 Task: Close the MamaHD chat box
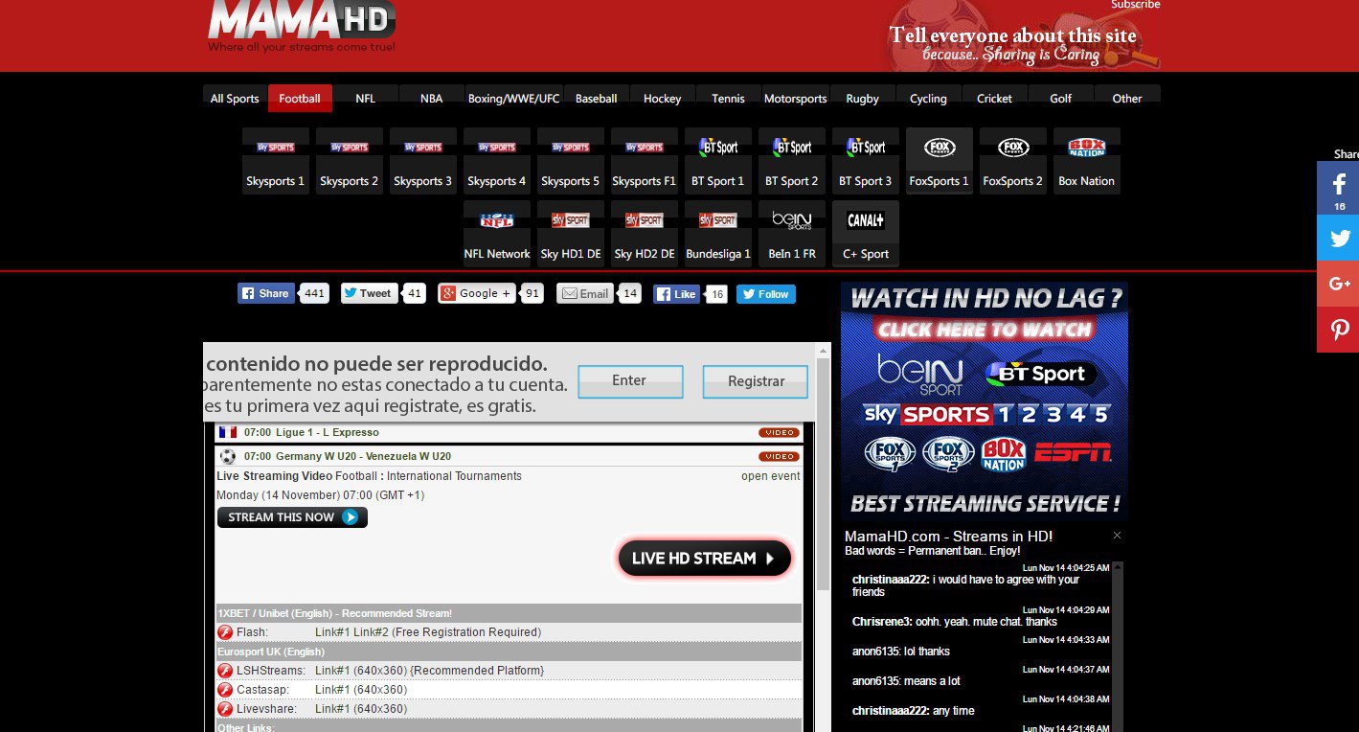point(1117,536)
